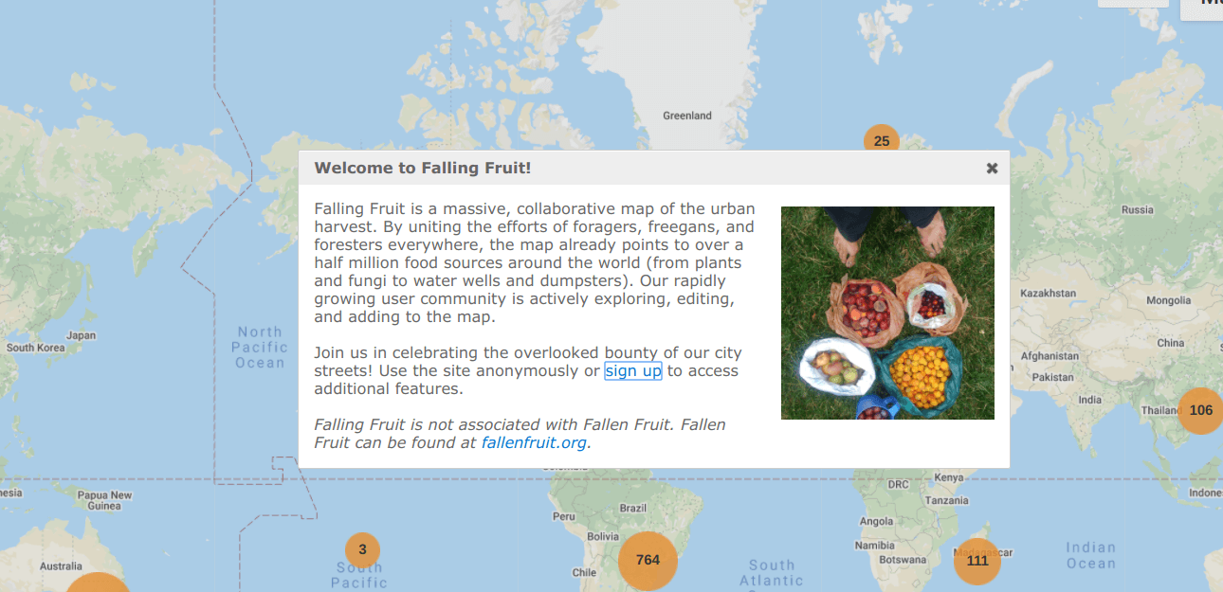This screenshot has width=1223, height=592.
Task: Click the North Pacific Ocean label
Action: click(x=260, y=347)
